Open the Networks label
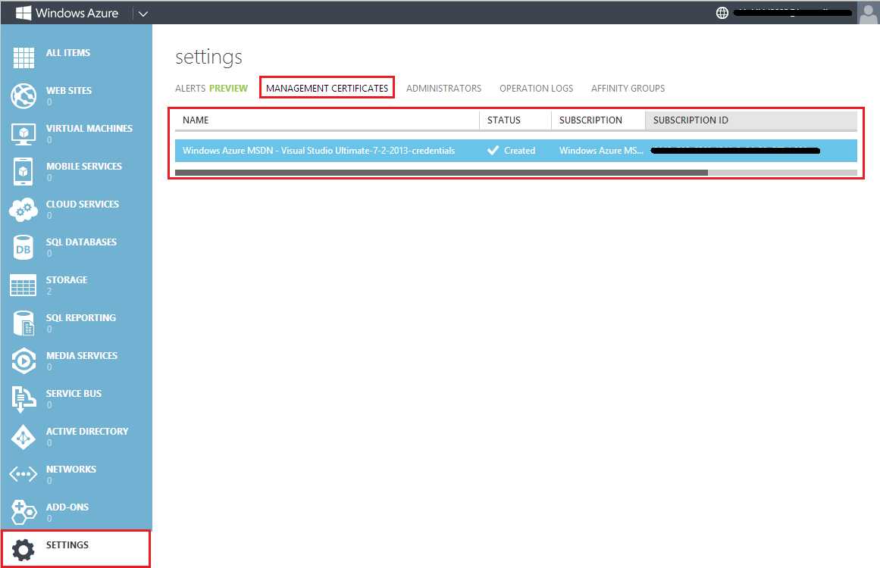 click(x=70, y=469)
